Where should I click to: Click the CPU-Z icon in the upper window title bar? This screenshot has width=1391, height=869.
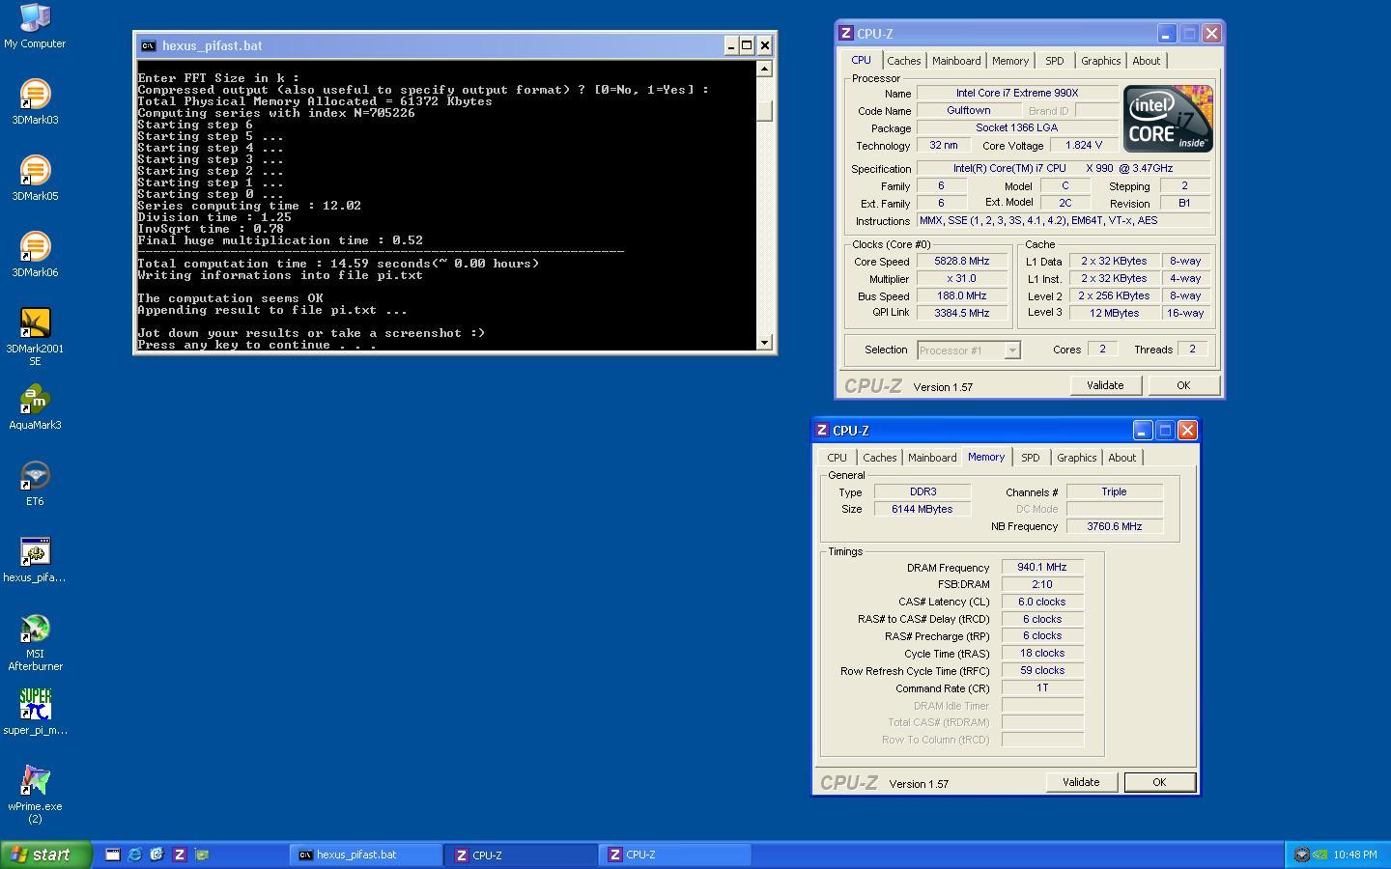point(846,33)
